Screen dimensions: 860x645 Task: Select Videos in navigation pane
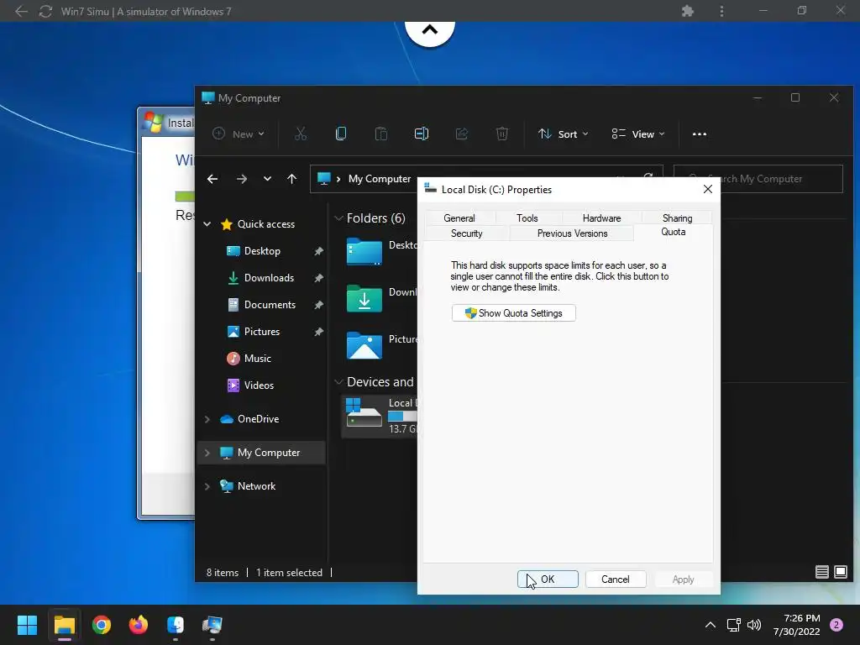(x=259, y=385)
